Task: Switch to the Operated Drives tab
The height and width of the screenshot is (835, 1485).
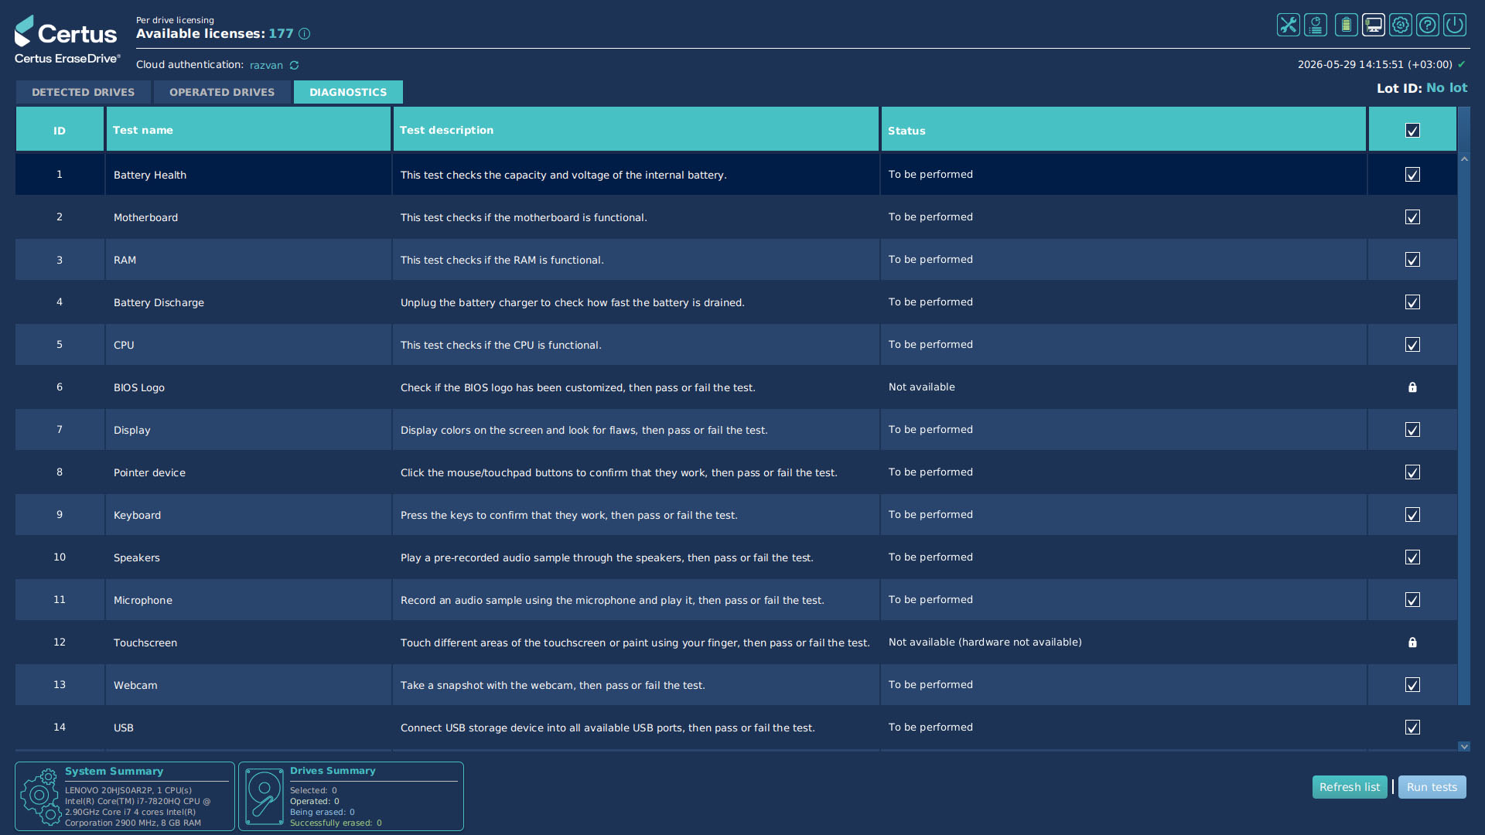Action: 222,92
